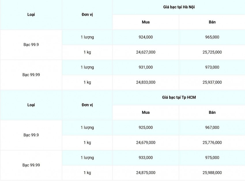The width and height of the screenshot is (245, 181).
Task: Click the 24,875,000 per-kg buy price
Action: pyautogui.click(x=146, y=173)
